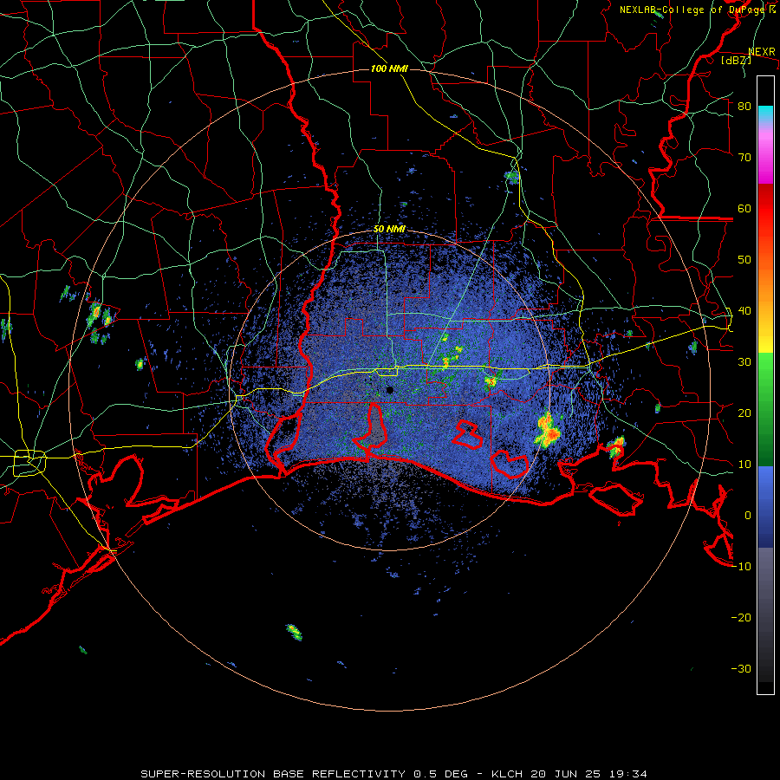The height and width of the screenshot is (780, 780).
Task: Click the dBZ units label above color bar
Action: [x=736, y=60]
